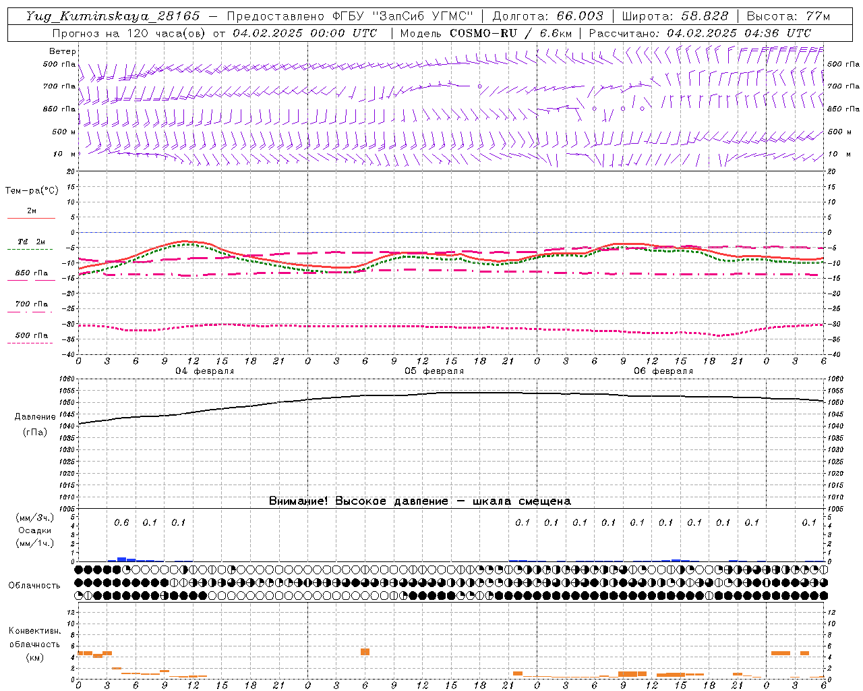Click the 700 гПа legend entry in temperature panel

pyautogui.click(x=31, y=304)
